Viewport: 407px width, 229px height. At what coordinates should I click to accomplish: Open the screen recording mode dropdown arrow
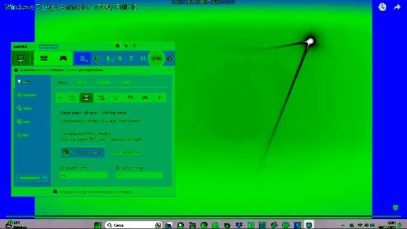coord(32,58)
